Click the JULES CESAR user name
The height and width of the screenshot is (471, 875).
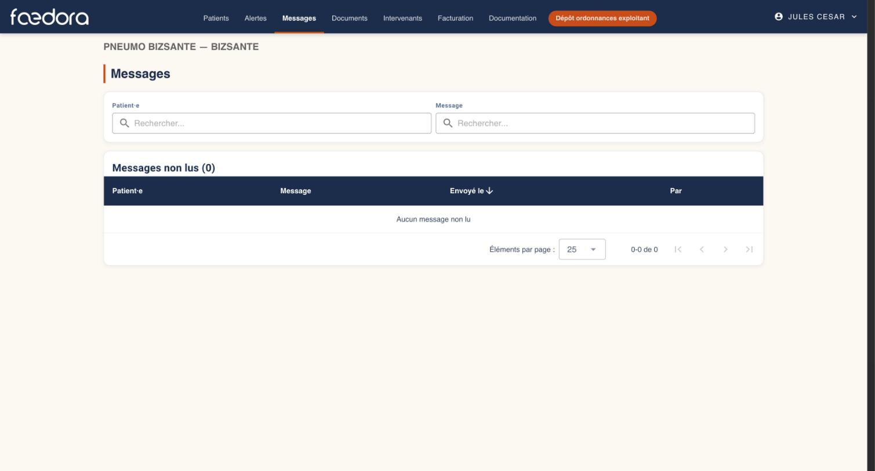816,17
